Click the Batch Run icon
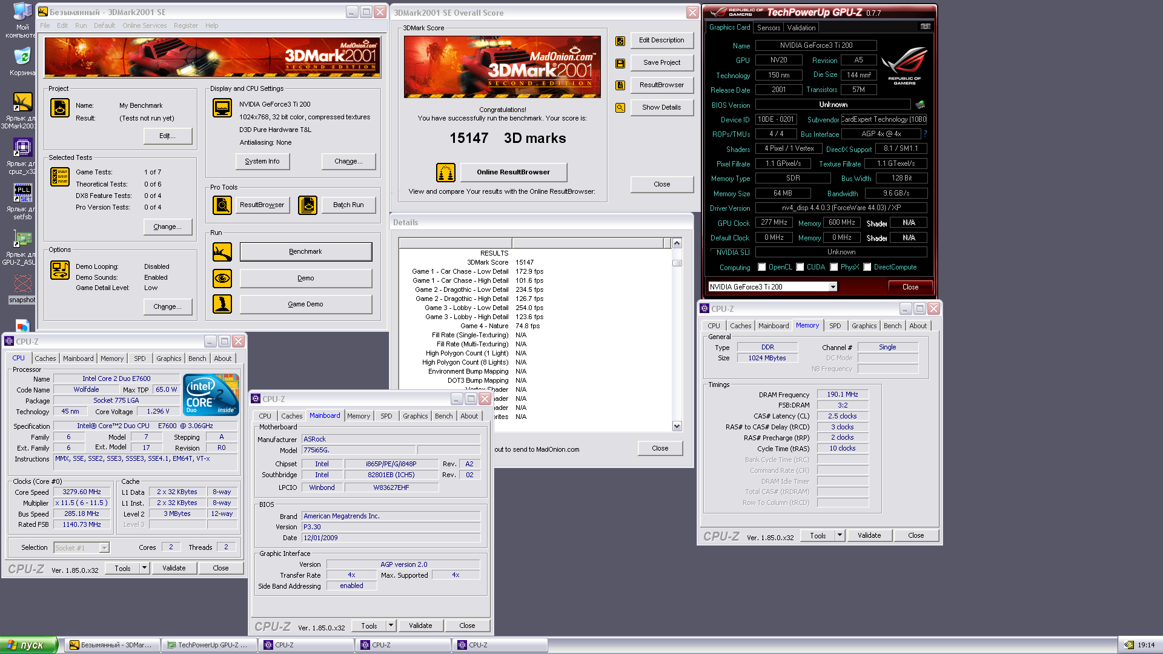 click(308, 205)
